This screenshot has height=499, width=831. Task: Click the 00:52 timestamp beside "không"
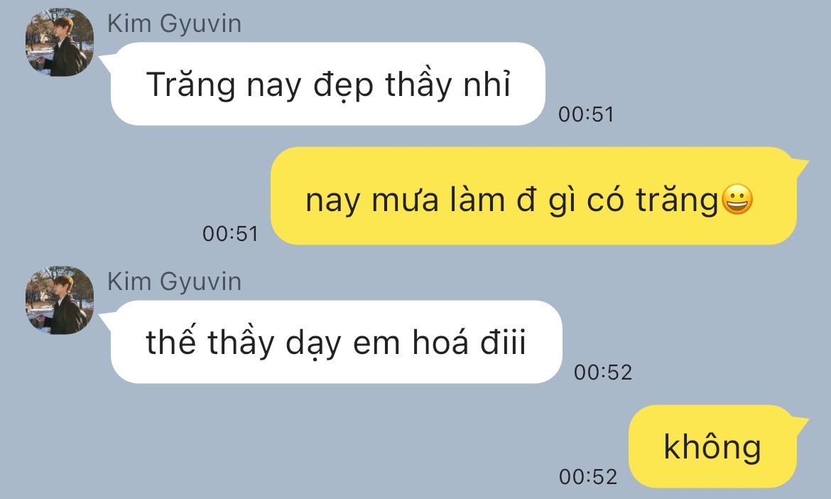coord(588,477)
